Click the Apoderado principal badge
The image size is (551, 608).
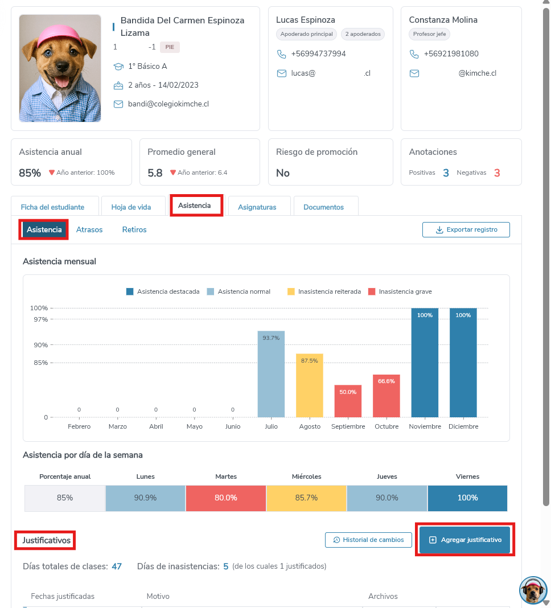(x=306, y=34)
